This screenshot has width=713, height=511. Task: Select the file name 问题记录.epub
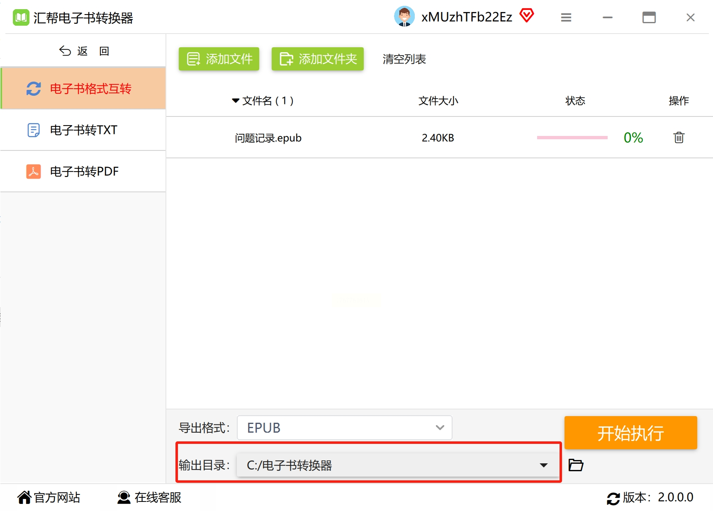click(268, 138)
